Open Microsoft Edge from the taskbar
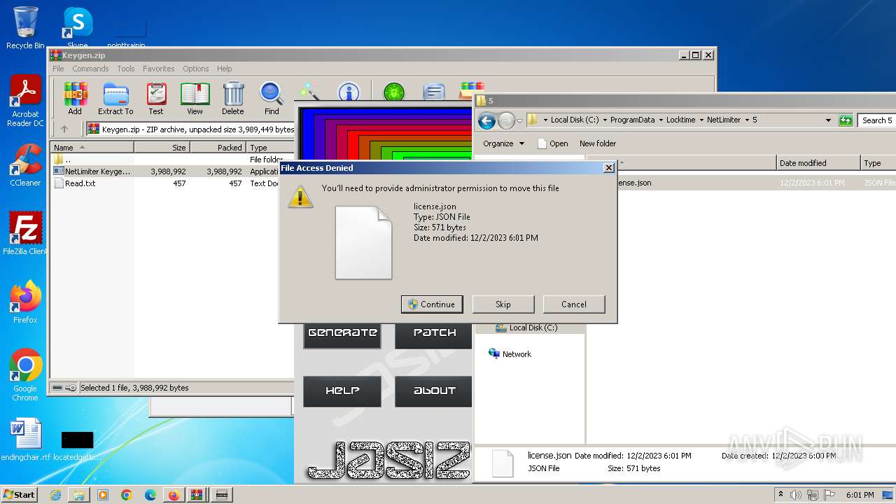896x504 pixels. [150, 495]
